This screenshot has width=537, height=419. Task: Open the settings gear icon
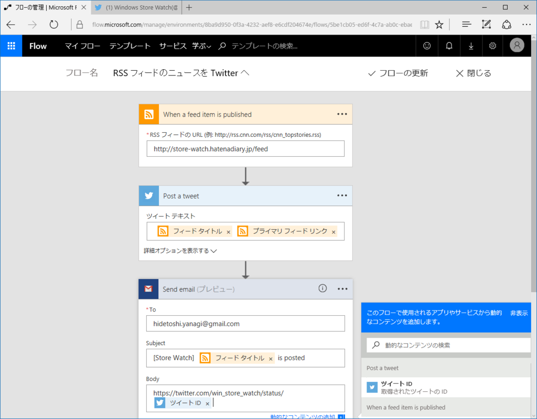click(x=492, y=46)
